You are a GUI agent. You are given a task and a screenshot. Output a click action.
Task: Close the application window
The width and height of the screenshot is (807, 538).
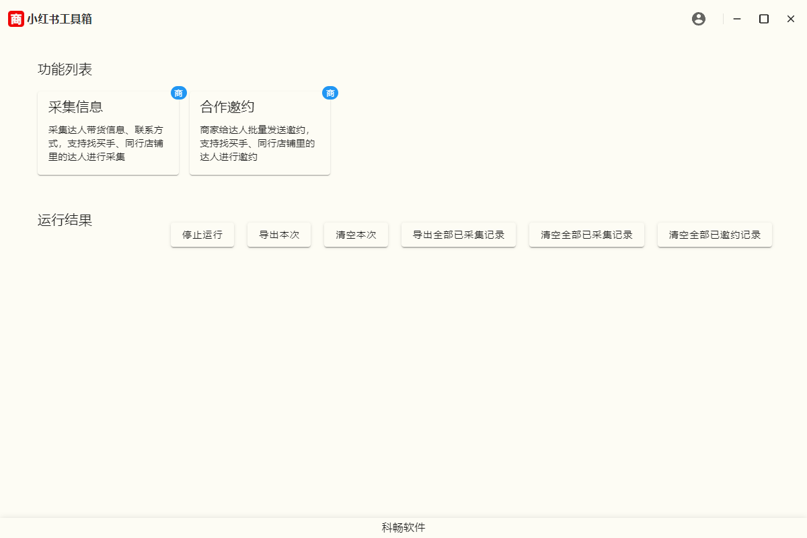pos(791,19)
